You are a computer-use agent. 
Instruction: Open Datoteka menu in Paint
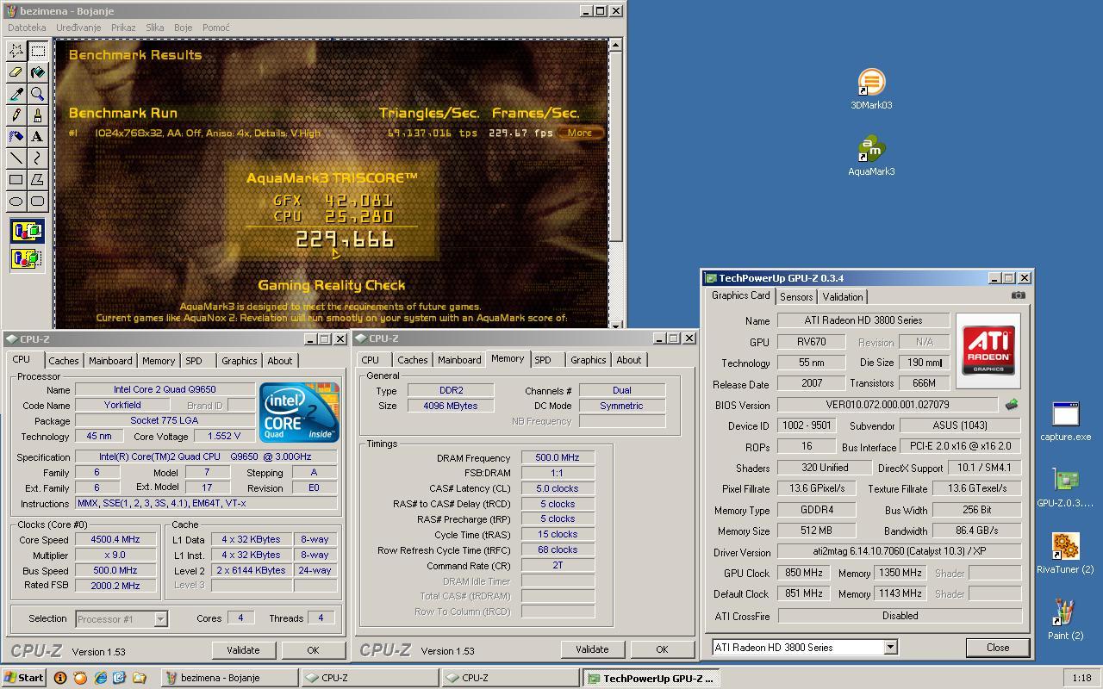[x=27, y=28]
